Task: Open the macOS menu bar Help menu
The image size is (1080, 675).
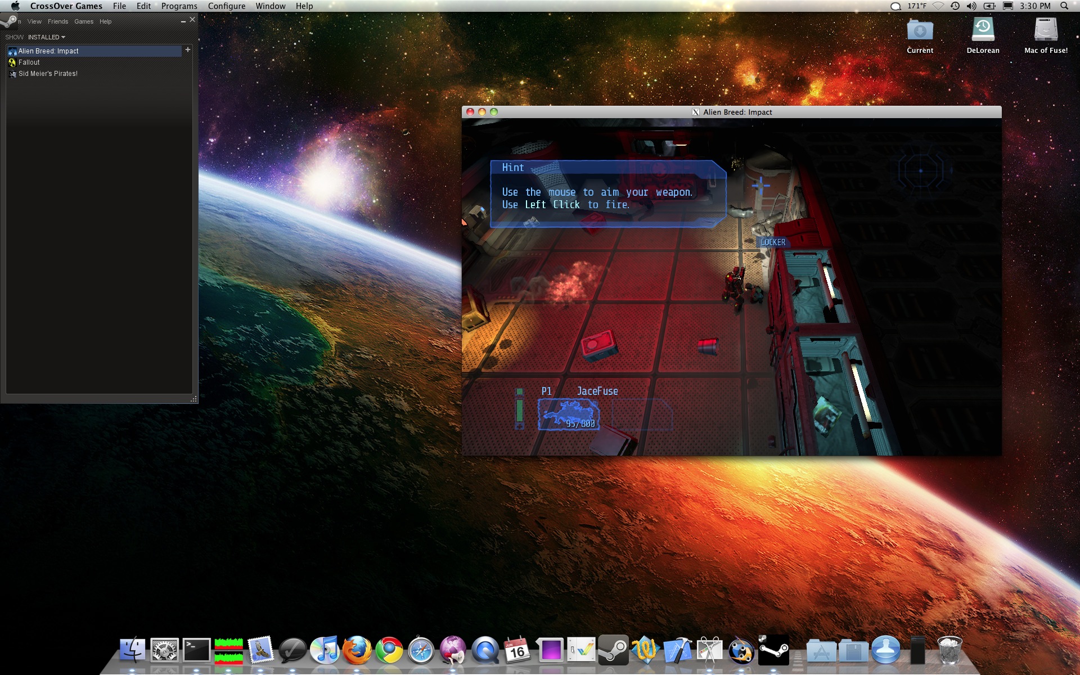Action: (304, 6)
